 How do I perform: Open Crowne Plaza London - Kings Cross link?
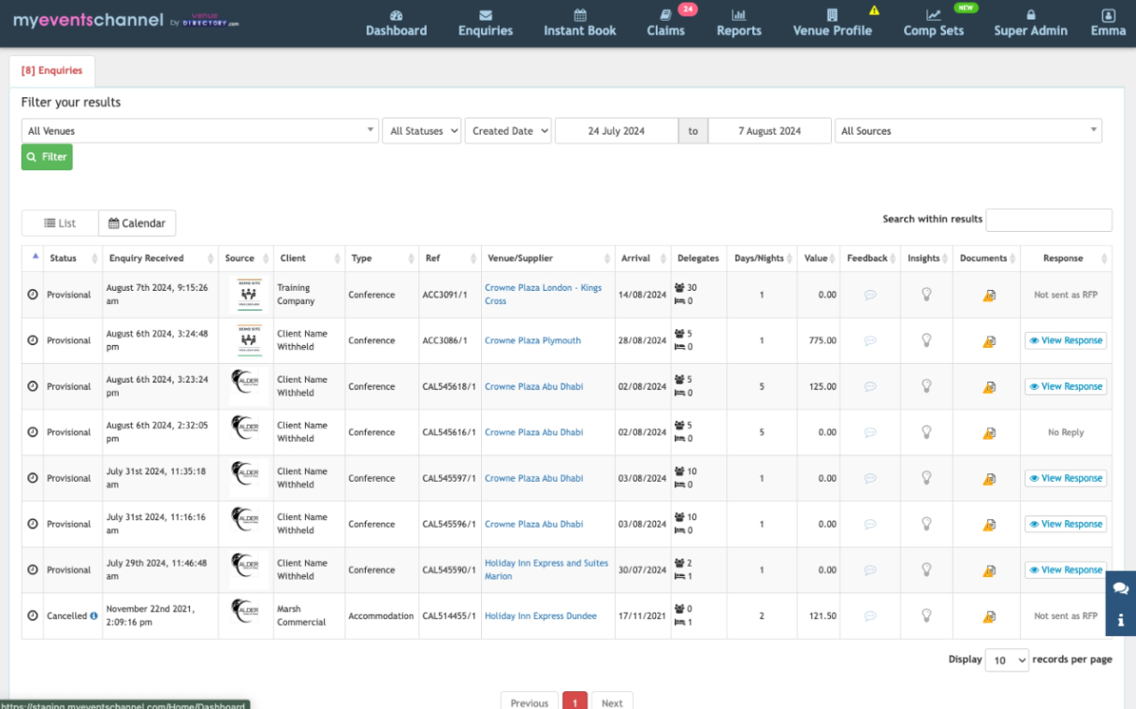(543, 295)
